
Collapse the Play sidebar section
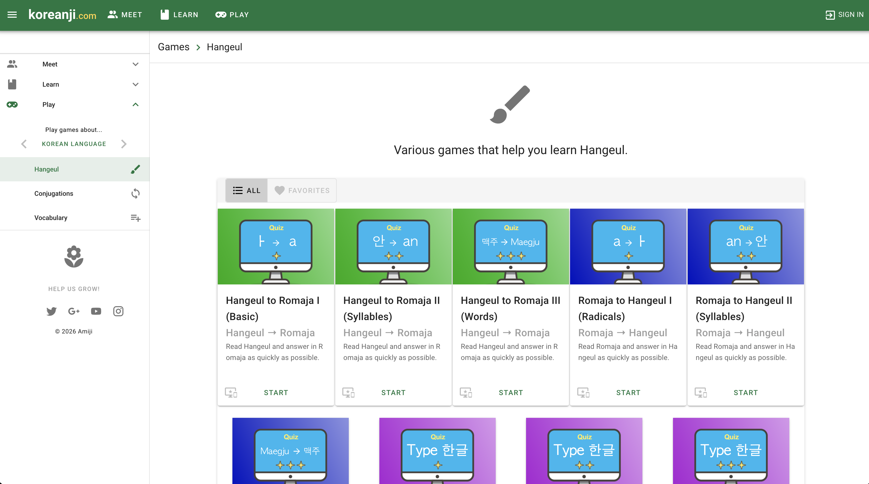point(75,105)
